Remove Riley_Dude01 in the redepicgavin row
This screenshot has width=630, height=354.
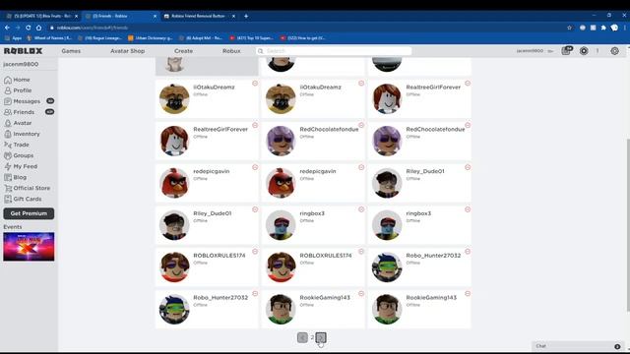click(468, 167)
